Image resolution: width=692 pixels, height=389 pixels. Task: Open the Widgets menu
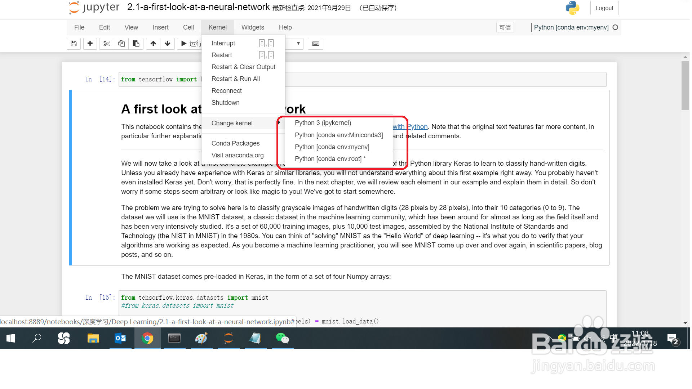point(253,27)
